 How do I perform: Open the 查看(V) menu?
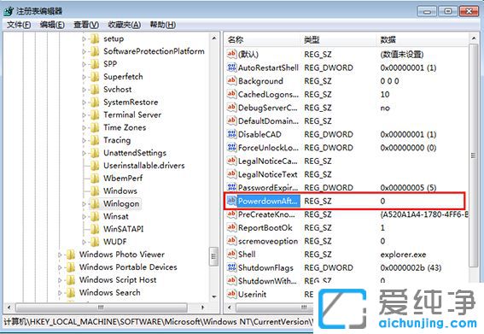(x=86, y=25)
